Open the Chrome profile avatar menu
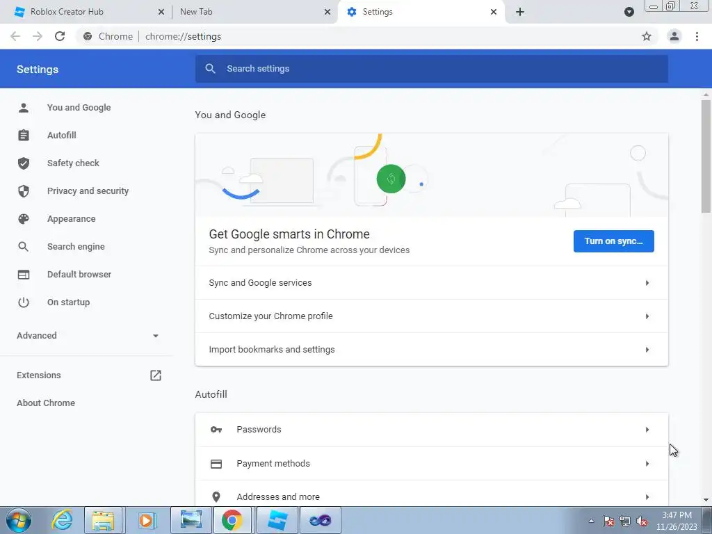 click(674, 36)
